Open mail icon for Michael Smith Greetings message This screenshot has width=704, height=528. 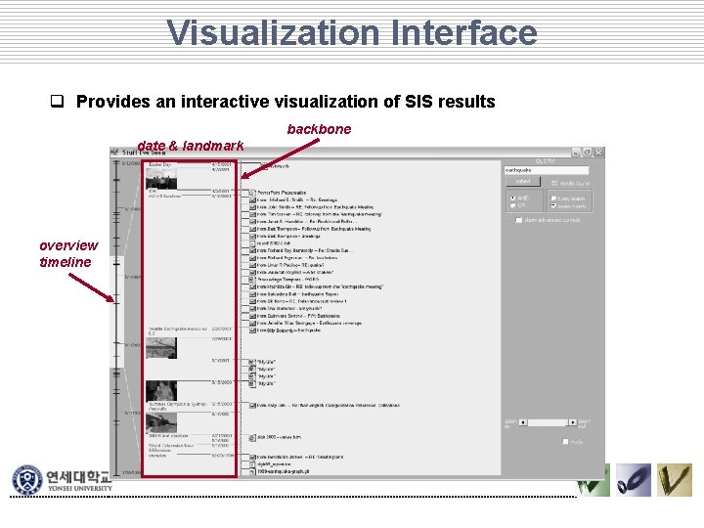253,199
